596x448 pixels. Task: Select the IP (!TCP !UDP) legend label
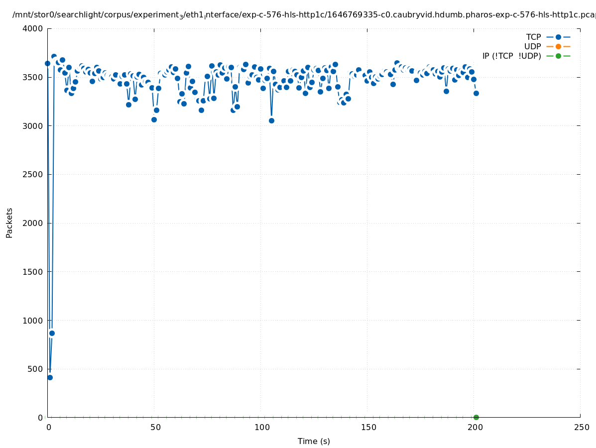[511, 56]
